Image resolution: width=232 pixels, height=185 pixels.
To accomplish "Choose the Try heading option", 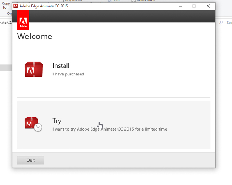I will 57,121.
